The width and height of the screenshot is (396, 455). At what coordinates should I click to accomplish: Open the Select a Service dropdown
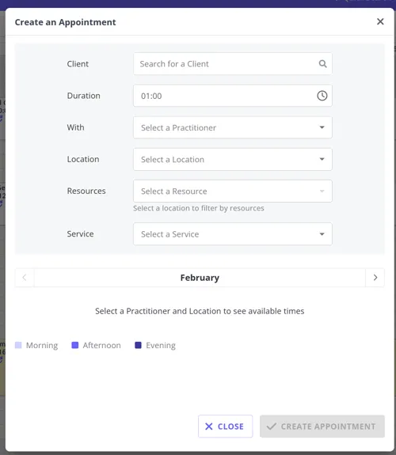(232, 234)
